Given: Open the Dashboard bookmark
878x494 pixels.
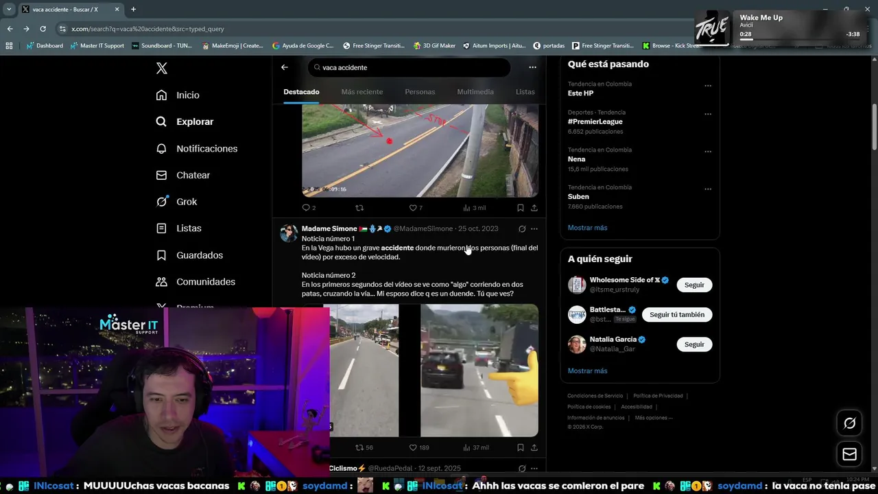Looking at the screenshot, I should 45,46.
